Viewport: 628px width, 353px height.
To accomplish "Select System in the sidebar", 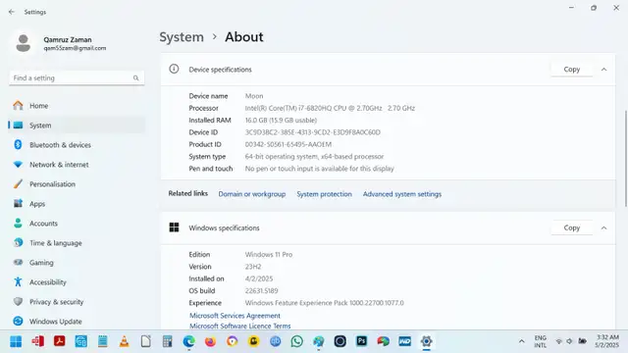I will click(77, 126).
